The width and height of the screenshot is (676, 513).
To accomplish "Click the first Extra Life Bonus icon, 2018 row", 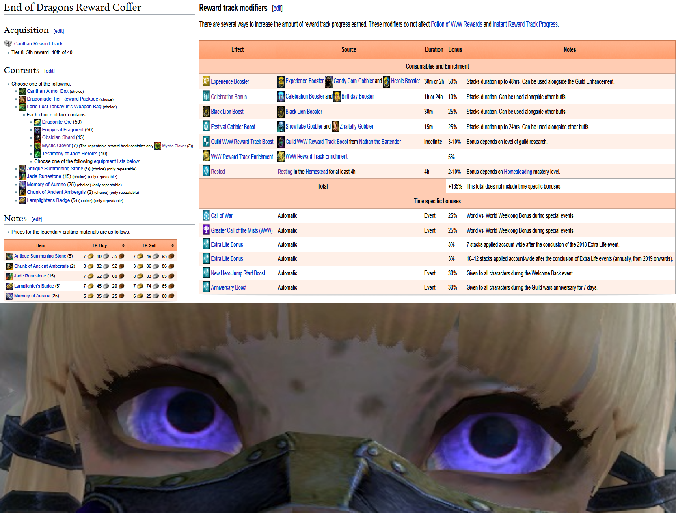I will point(206,244).
